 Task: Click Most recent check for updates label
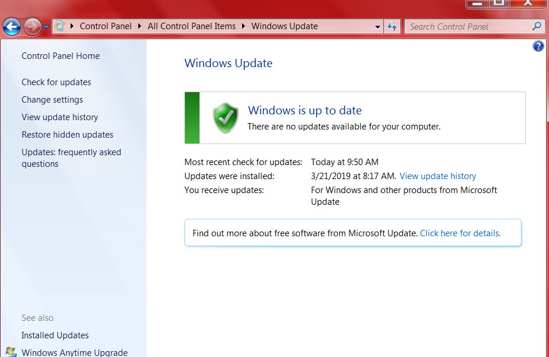[243, 162]
